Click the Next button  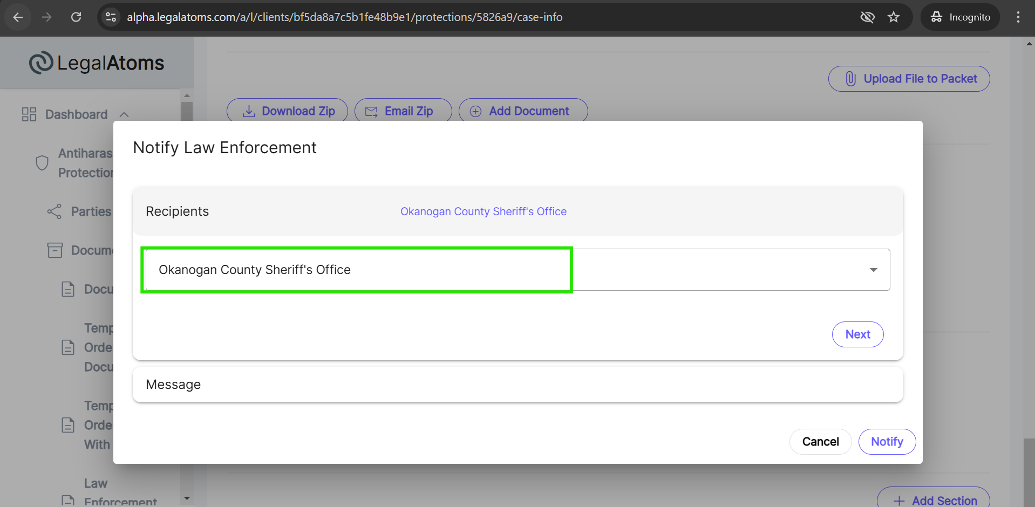(x=857, y=334)
